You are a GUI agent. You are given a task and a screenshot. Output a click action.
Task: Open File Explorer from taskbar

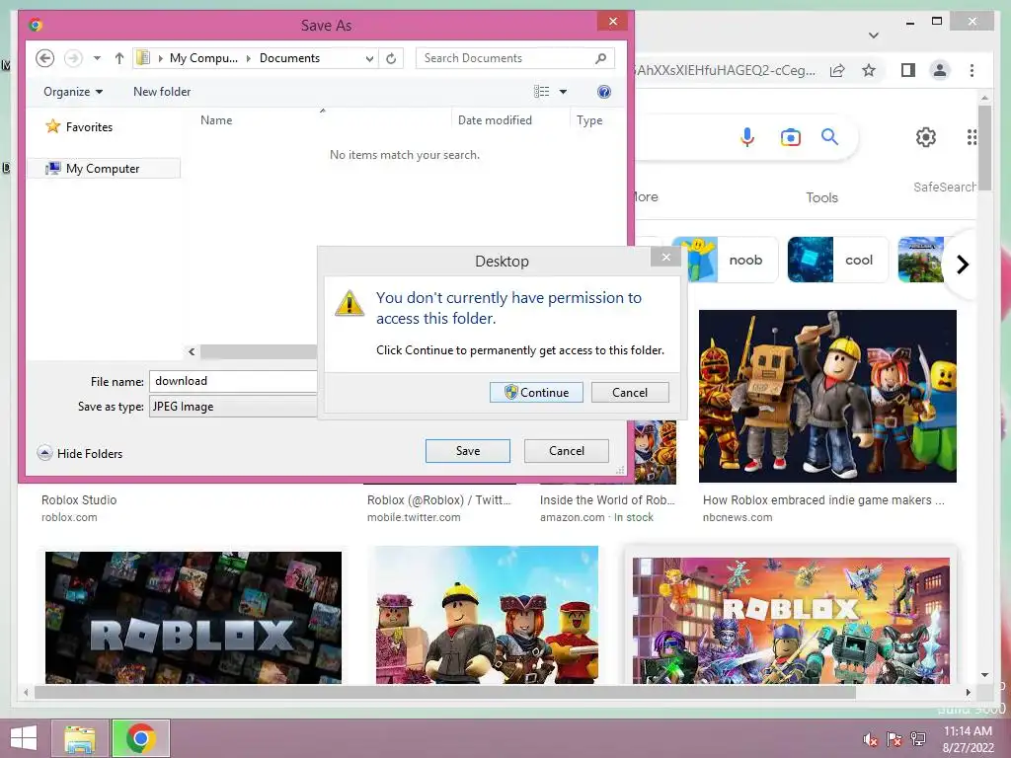click(x=79, y=738)
